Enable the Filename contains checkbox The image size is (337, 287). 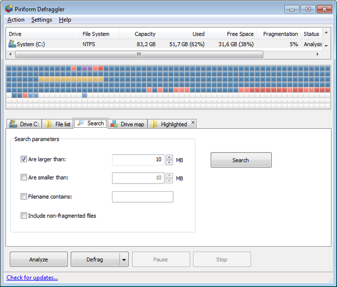click(24, 197)
